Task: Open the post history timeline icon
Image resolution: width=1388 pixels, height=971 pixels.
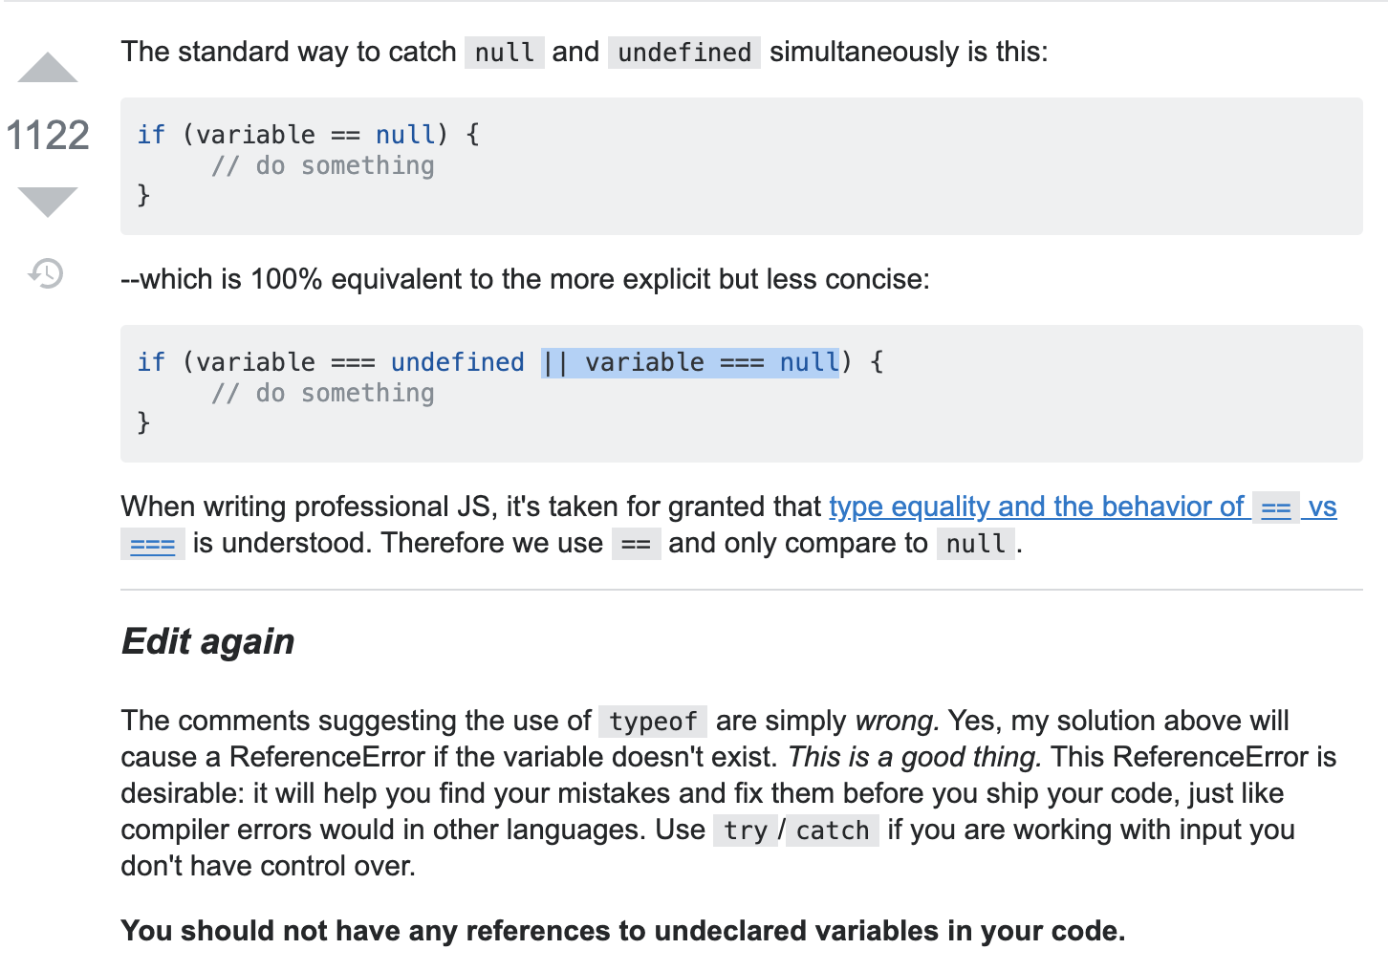Action: pos(46,273)
